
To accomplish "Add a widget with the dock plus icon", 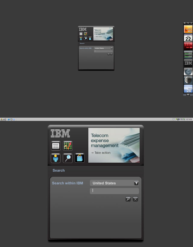I will coord(191,23).
